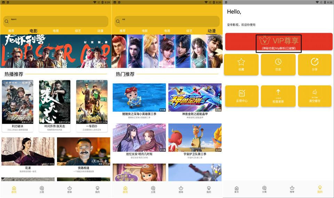This screenshot has height=198, width=334.
Task: Click the Hello, greeting text
Action: 234,12
